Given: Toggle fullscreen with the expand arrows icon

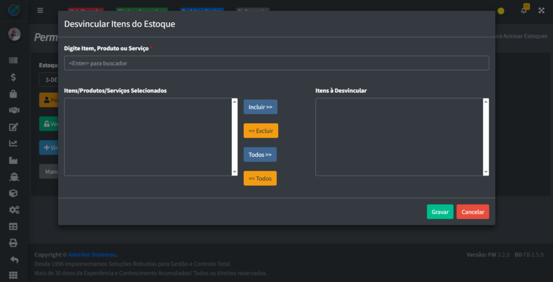Looking at the screenshot, I should click(x=541, y=10).
